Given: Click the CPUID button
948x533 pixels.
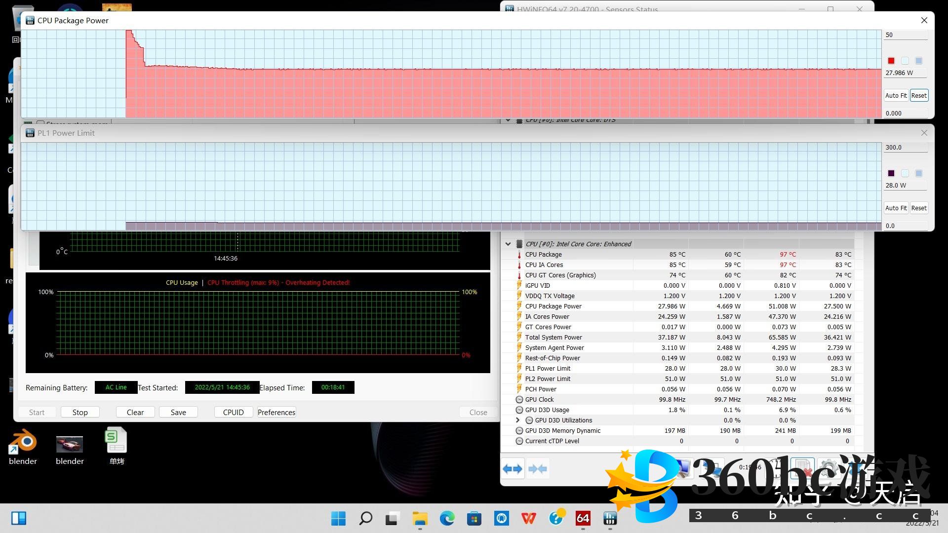Looking at the screenshot, I should point(233,412).
